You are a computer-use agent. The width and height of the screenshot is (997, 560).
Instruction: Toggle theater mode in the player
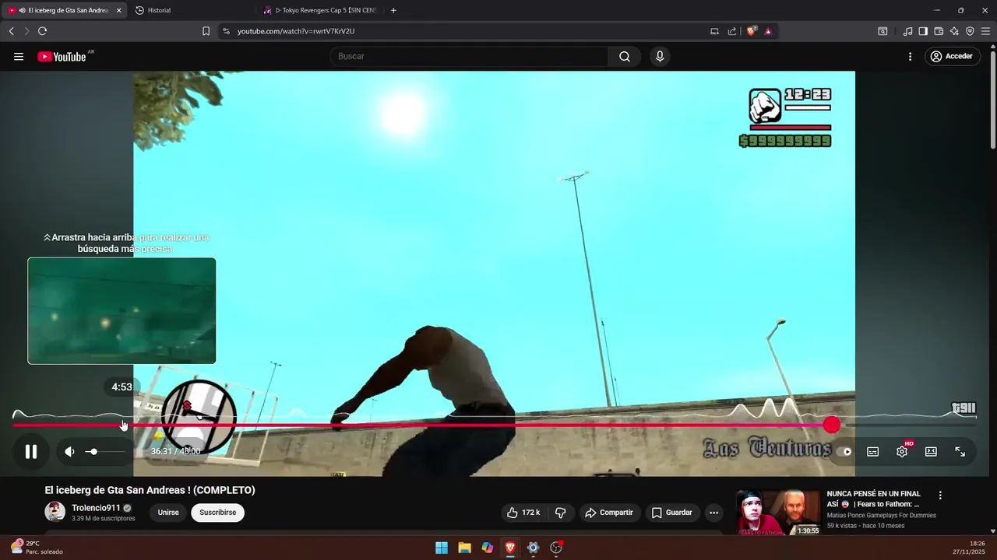pos(931,452)
